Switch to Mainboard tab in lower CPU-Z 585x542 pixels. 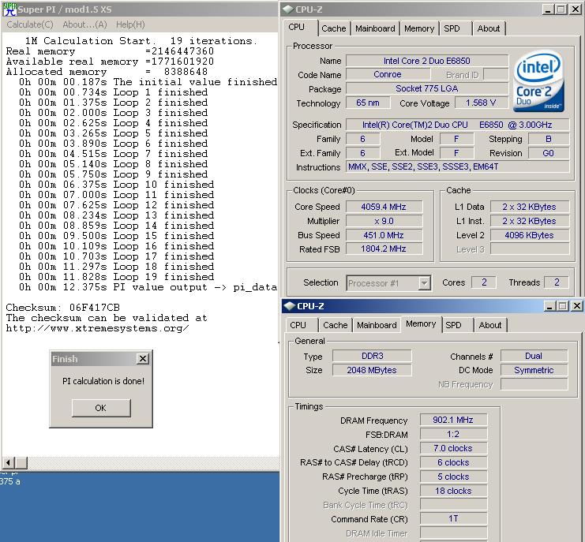377,325
